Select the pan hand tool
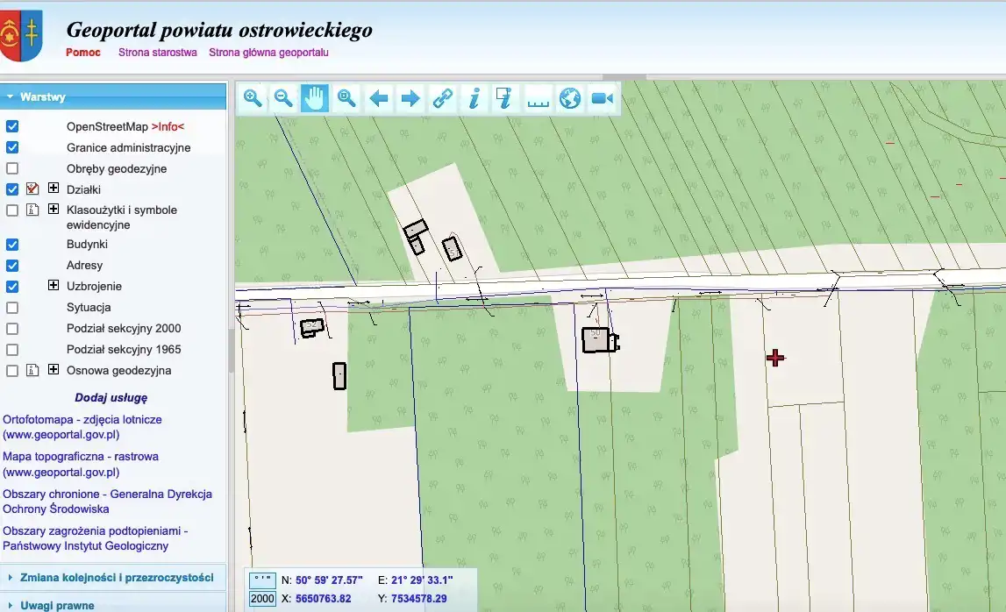Image resolution: width=1006 pixels, height=612 pixels. coord(315,98)
